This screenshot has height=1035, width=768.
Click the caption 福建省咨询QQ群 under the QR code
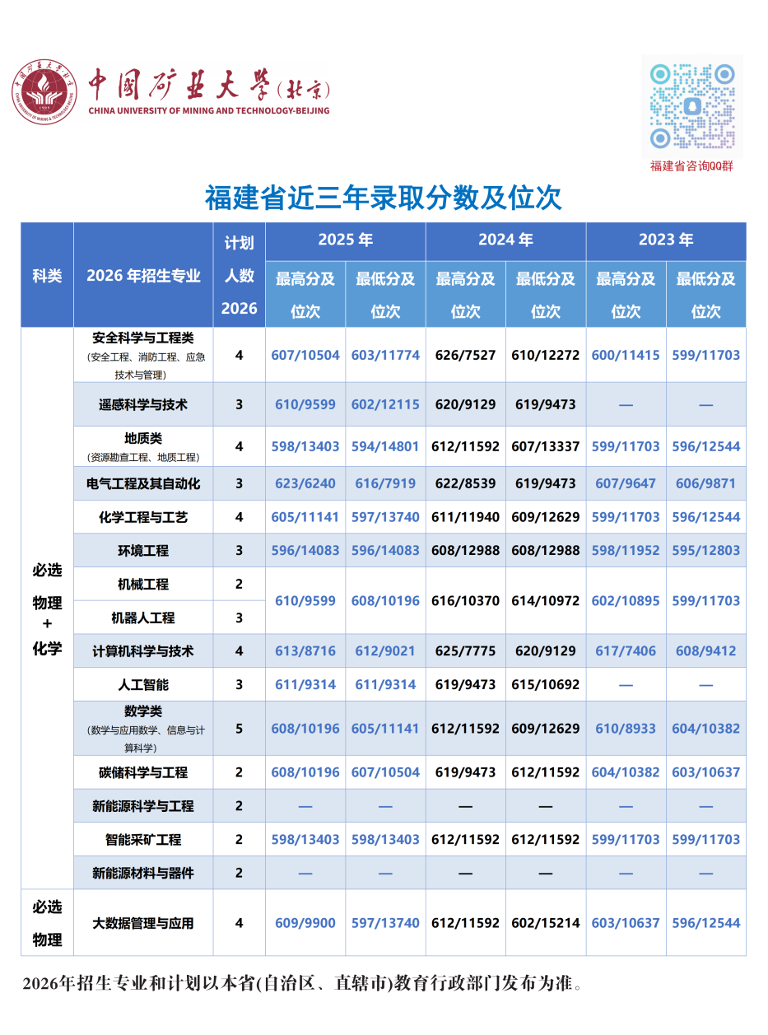pos(691,166)
